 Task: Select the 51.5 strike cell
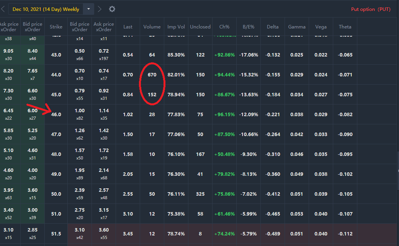[x=56, y=234]
